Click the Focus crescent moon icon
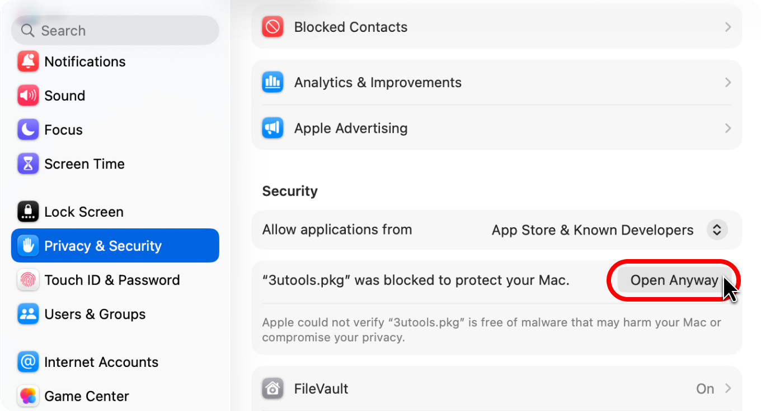 [27, 130]
